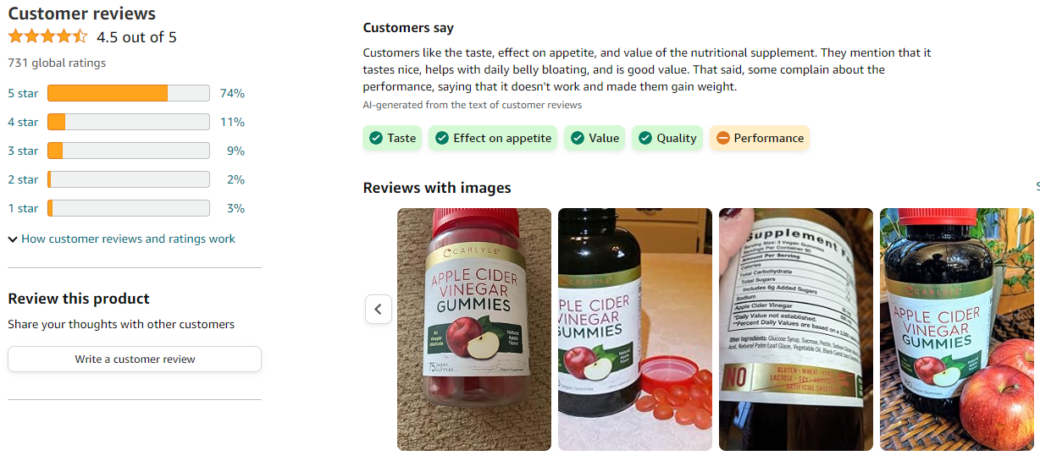1040x461 pixels.
Task: Select the Effect on appetite tag
Action: tap(493, 138)
